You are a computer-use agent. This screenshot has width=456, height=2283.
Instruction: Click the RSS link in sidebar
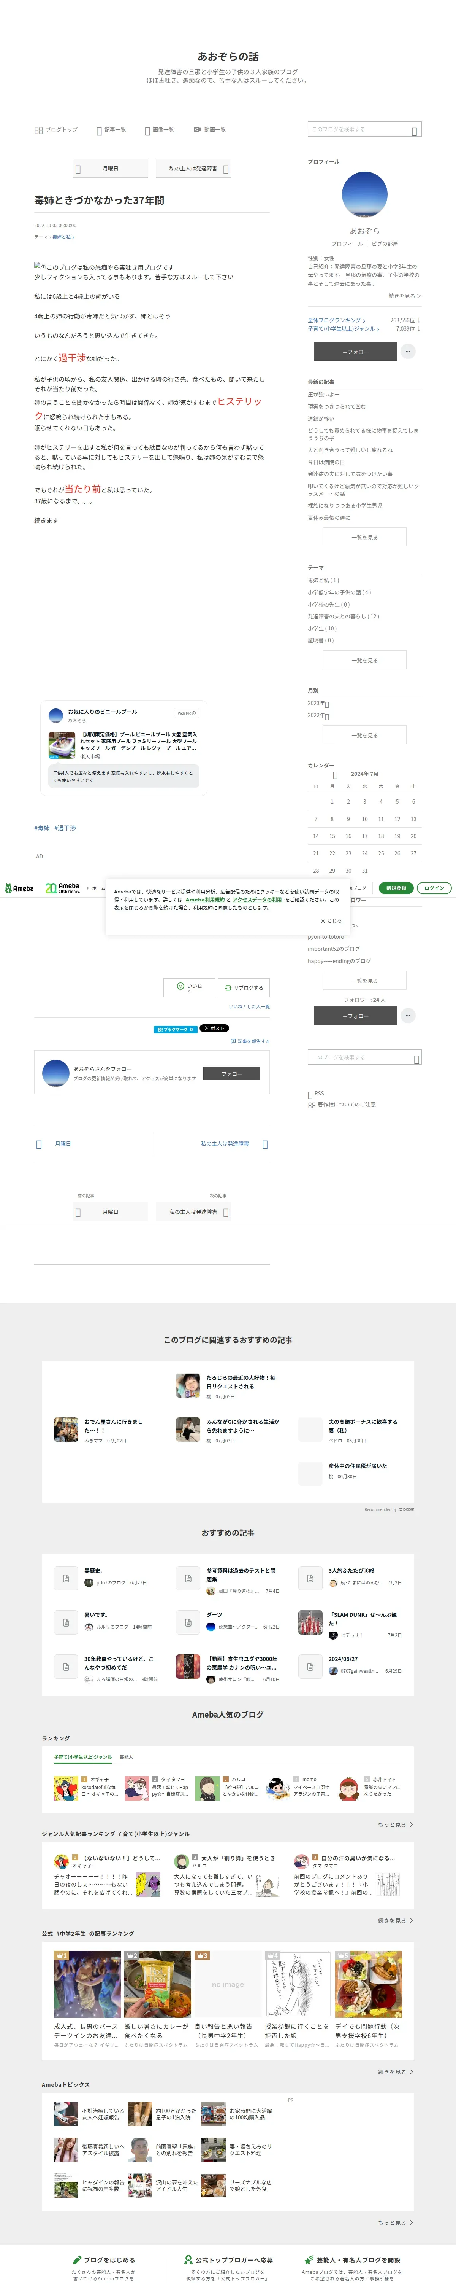(x=316, y=1094)
